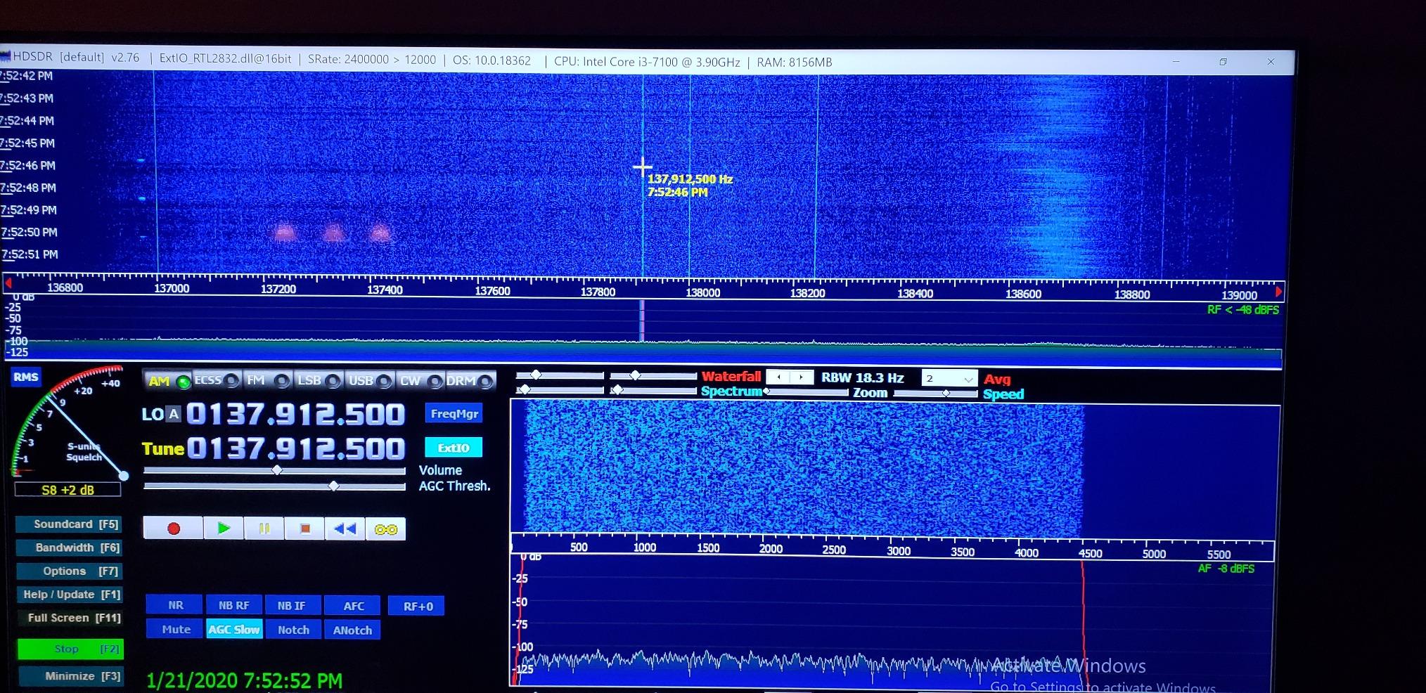Increase RBW with right arrow

tap(801, 377)
